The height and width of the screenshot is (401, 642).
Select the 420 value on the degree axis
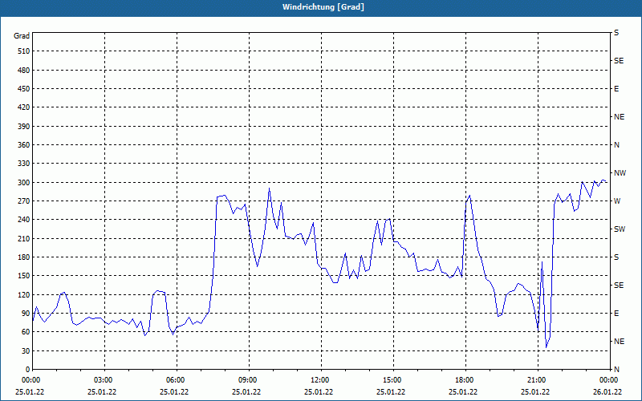pos(24,107)
